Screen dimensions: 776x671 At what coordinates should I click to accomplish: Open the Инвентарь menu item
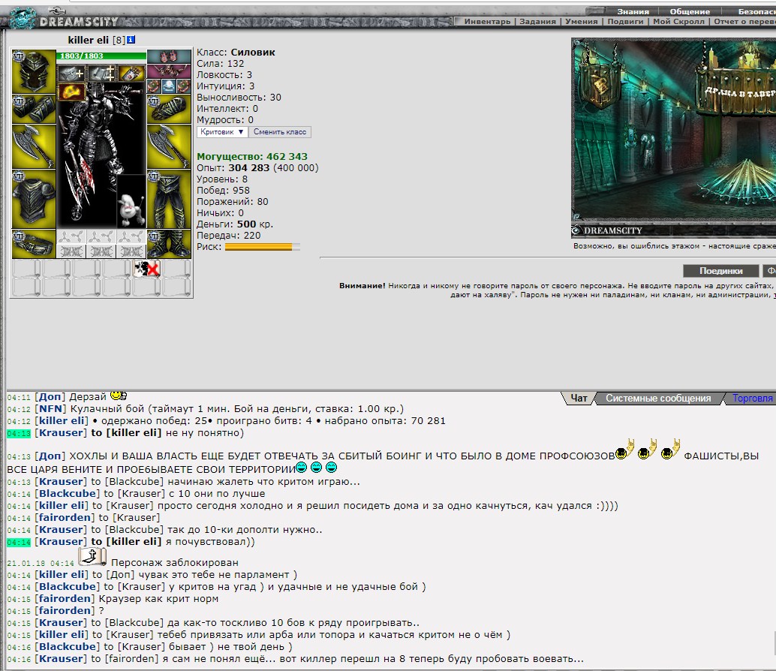click(x=487, y=21)
